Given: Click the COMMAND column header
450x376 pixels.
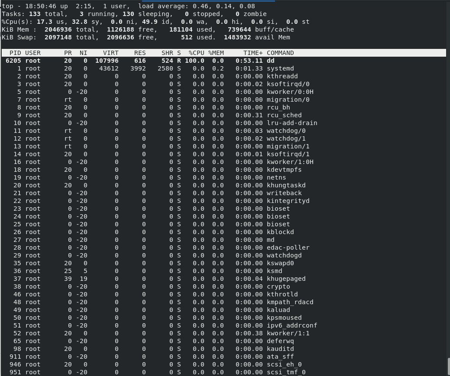Looking at the screenshot, I should tap(280, 53).
